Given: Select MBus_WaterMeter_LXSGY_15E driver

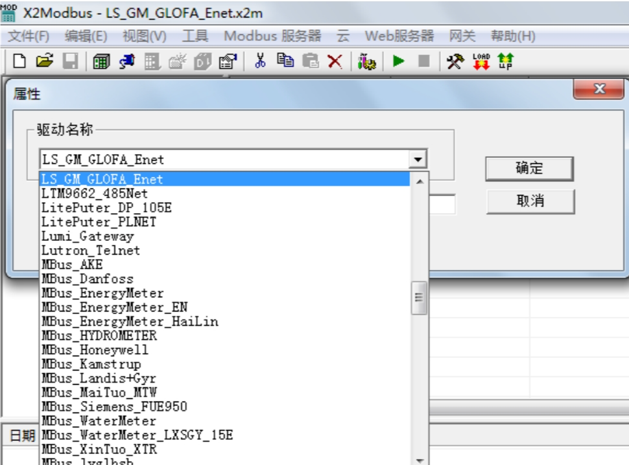Looking at the screenshot, I should coord(224,435).
